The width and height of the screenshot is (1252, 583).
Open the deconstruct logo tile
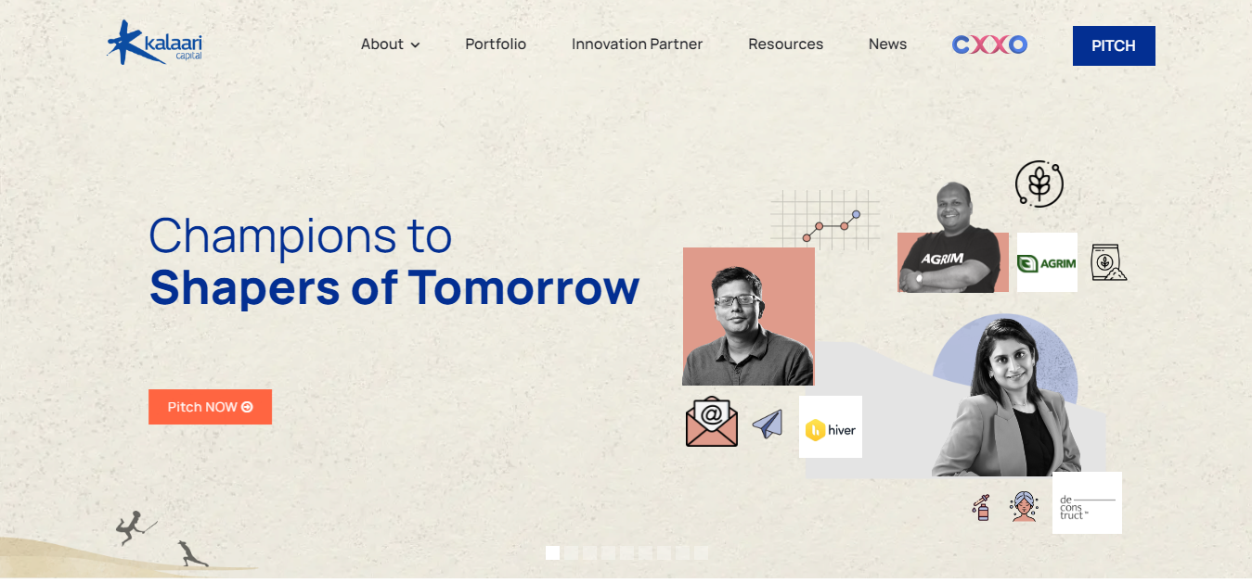coord(1087,503)
